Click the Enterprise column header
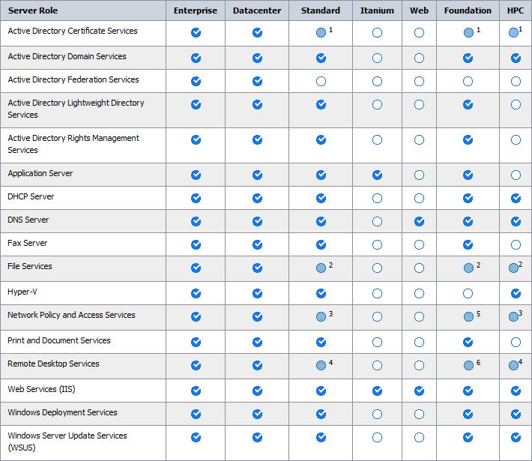Image resolution: width=532 pixels, height=461 pixels. point(196,10)
